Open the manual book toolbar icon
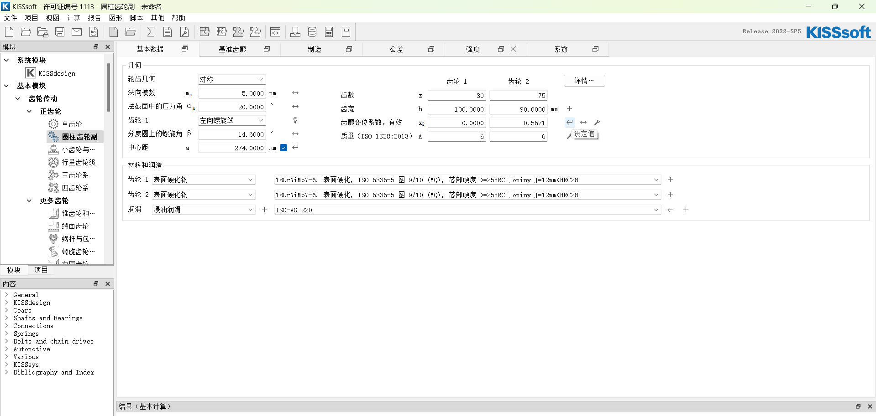The height and width of the screenshot is (416, 876). (x=346, y=32)
